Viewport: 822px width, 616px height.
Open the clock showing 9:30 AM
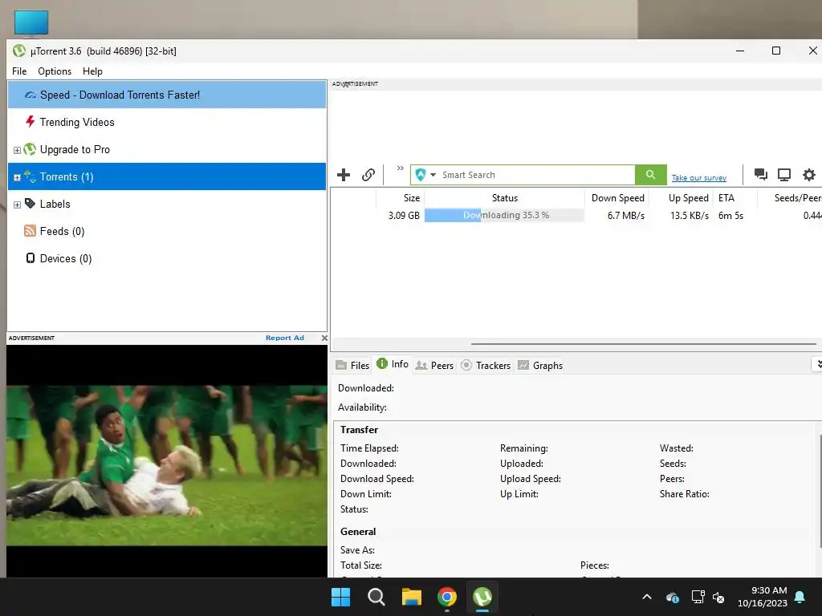[763, 597]
